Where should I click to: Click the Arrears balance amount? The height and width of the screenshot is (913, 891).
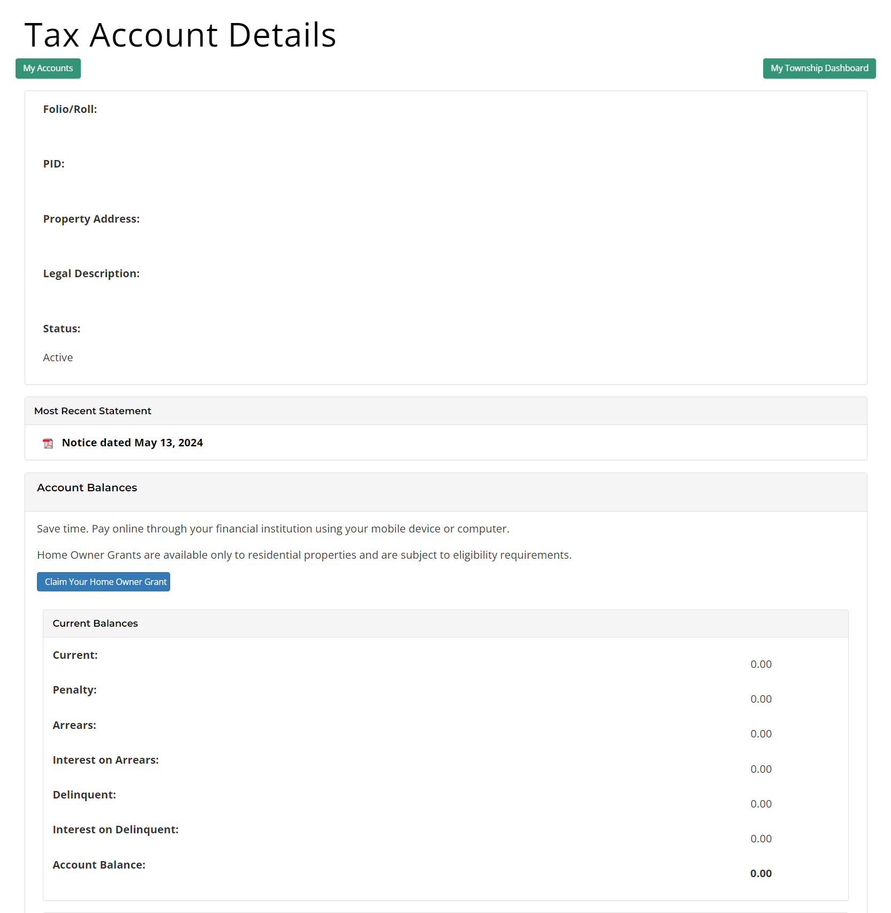point(761,734)
